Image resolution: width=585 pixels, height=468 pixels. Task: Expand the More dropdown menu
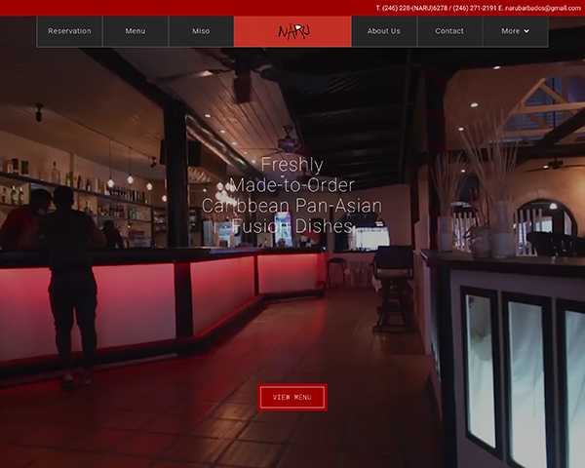(x=516, y=31)
